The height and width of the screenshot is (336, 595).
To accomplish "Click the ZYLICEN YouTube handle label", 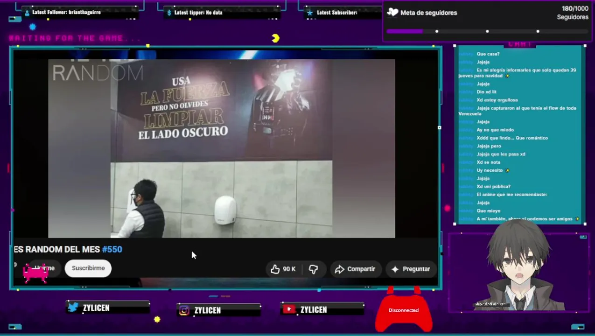I will pos(314,309).
